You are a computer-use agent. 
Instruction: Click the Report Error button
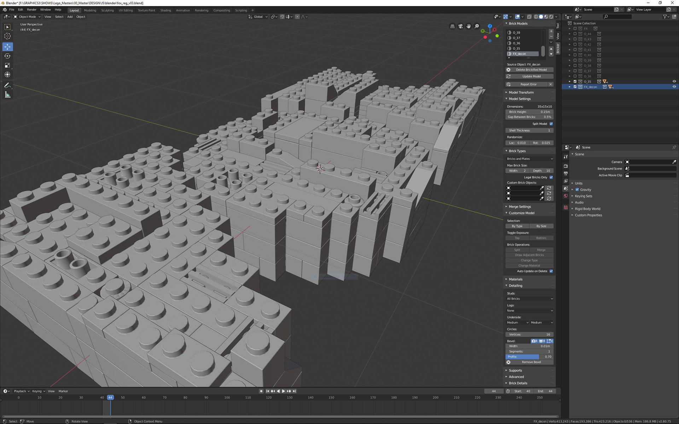coord(527,84)
